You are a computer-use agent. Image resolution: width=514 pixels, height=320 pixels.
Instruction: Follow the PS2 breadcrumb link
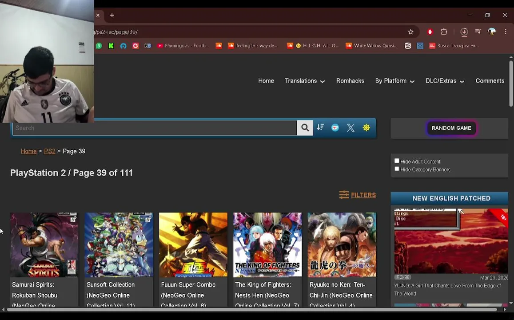(49, 151)
